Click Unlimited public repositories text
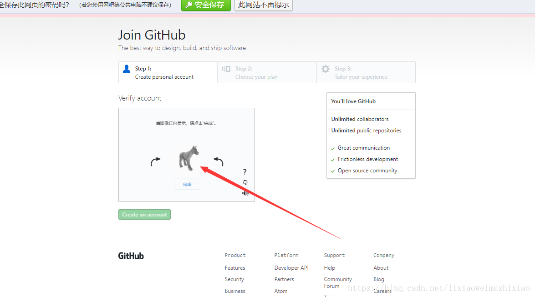 tap(366, 131)
